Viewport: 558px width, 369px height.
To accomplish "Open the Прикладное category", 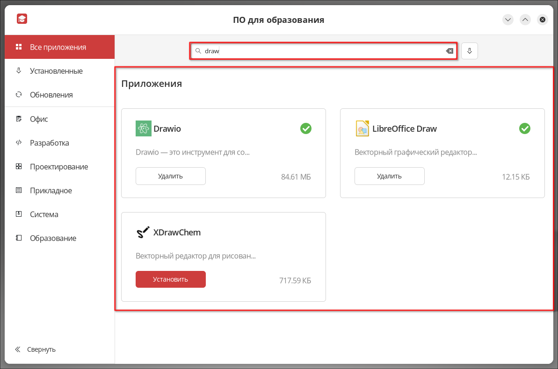I will click(59, 190).
